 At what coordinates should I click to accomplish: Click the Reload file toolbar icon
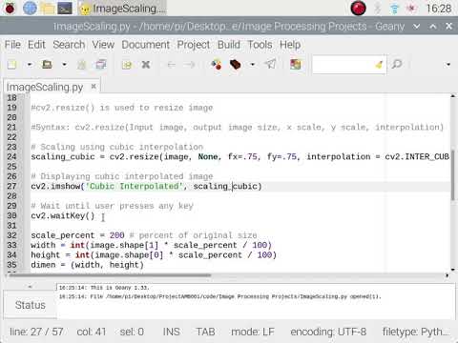127,65
